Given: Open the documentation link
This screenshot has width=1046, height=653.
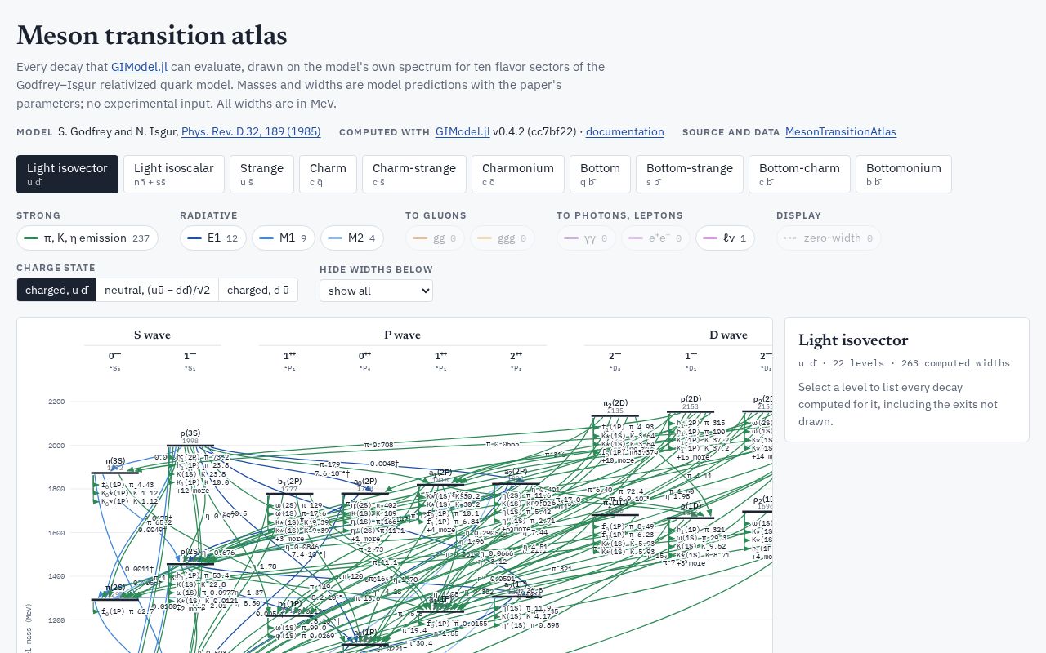Looking at the screenshot, I should (x=624, y=131).
